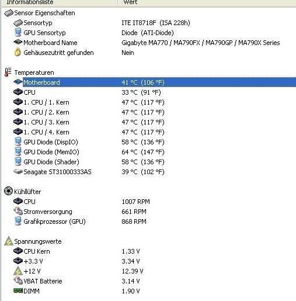Select the Grafikprozessor (GPU) label
The image size is (296, 301).
[54, 222]
